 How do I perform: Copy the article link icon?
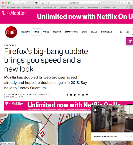[79, 95]
